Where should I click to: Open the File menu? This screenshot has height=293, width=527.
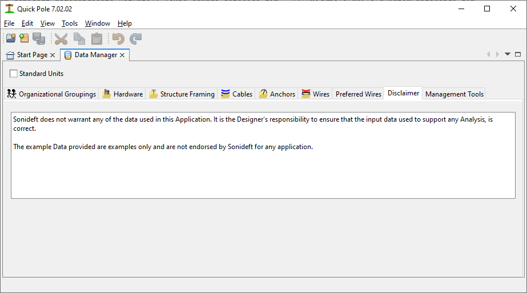[x=9, y=23]
